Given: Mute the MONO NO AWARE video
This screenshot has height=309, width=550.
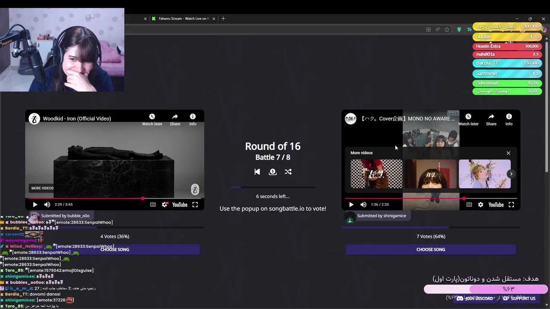Looking at the screenshot, I should point(364,205).
